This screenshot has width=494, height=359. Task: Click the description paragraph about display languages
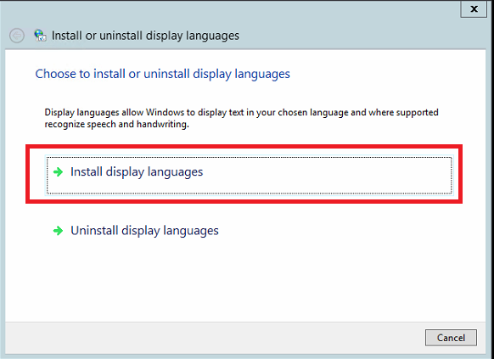[x=241, y=118]
